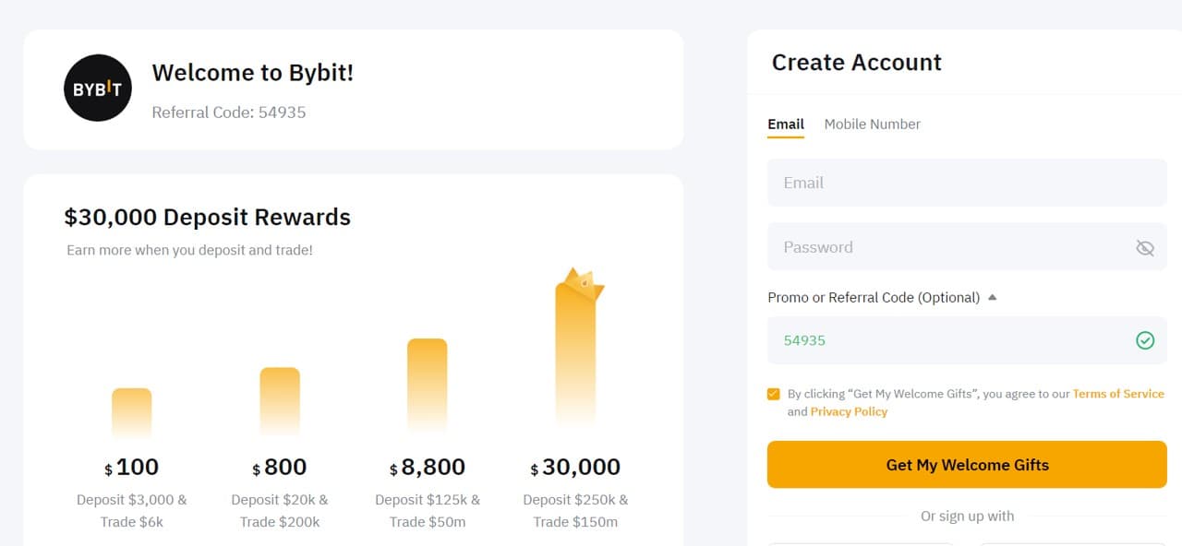Uncheck the Terms of Service agreement checkbox

[x=774, y=394]
